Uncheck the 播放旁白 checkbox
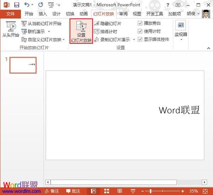 [x=140, y=23]
